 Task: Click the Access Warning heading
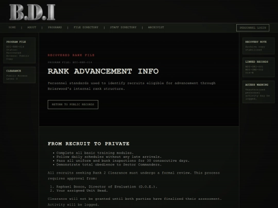(257, 85)
